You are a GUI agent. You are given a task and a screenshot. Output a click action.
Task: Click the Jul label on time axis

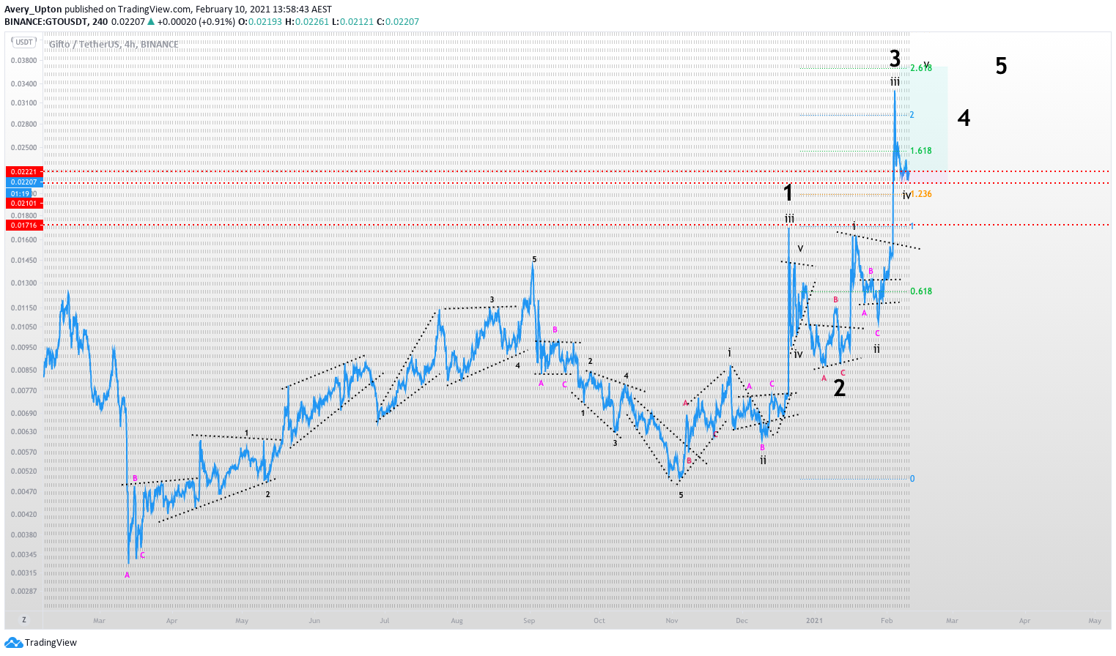coord(385,621)
